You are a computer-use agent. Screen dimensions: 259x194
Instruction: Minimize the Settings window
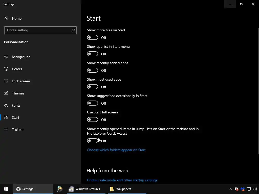click(x=230, y=4)
